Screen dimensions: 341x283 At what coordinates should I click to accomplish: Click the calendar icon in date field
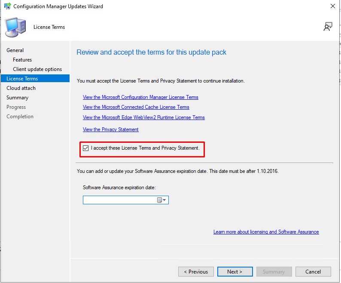tap(159, 200)
